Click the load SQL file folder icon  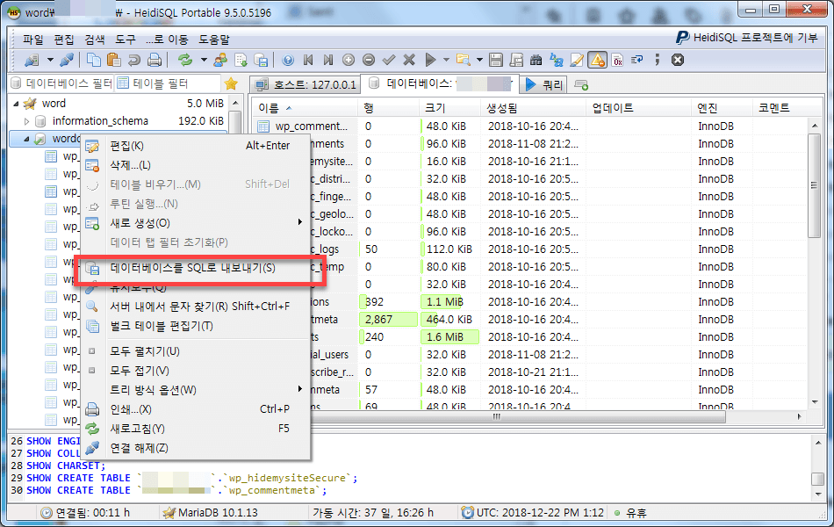[464, 60]
